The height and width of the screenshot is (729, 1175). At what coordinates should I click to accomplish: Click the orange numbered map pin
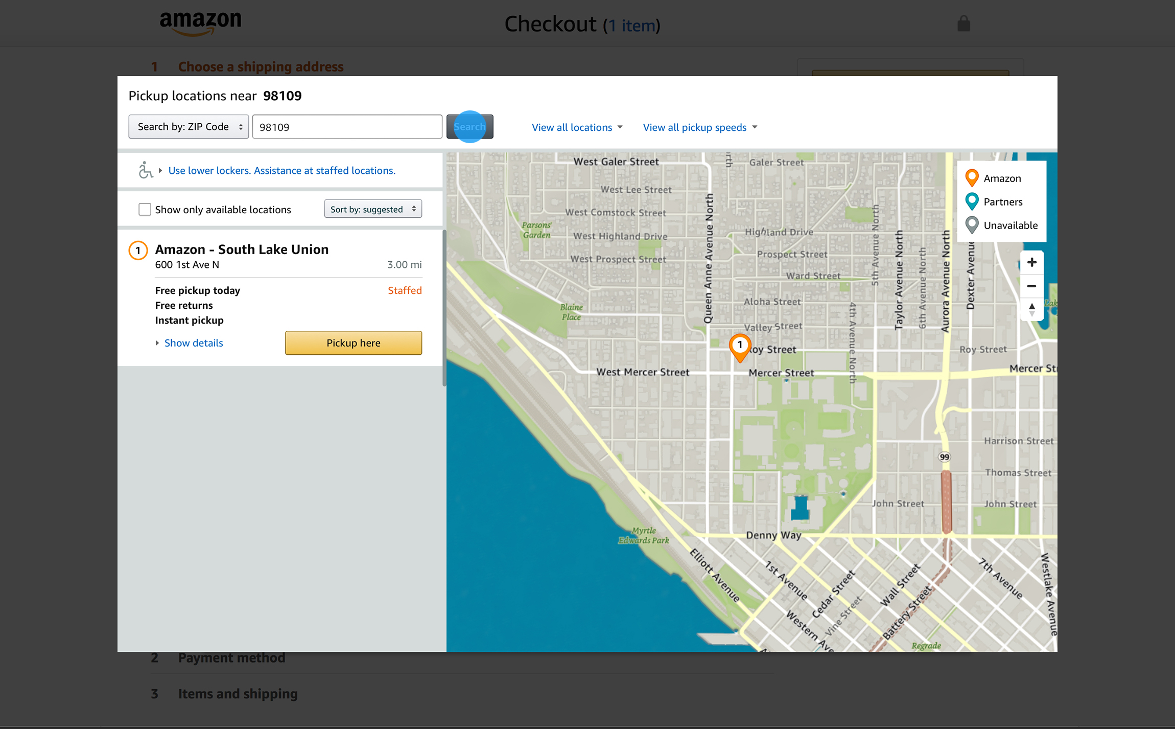coord(739,346)
